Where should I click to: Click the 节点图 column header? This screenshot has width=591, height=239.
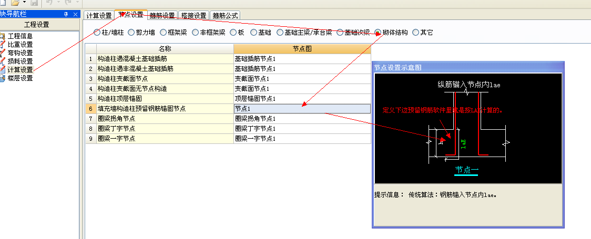(302, 49)
